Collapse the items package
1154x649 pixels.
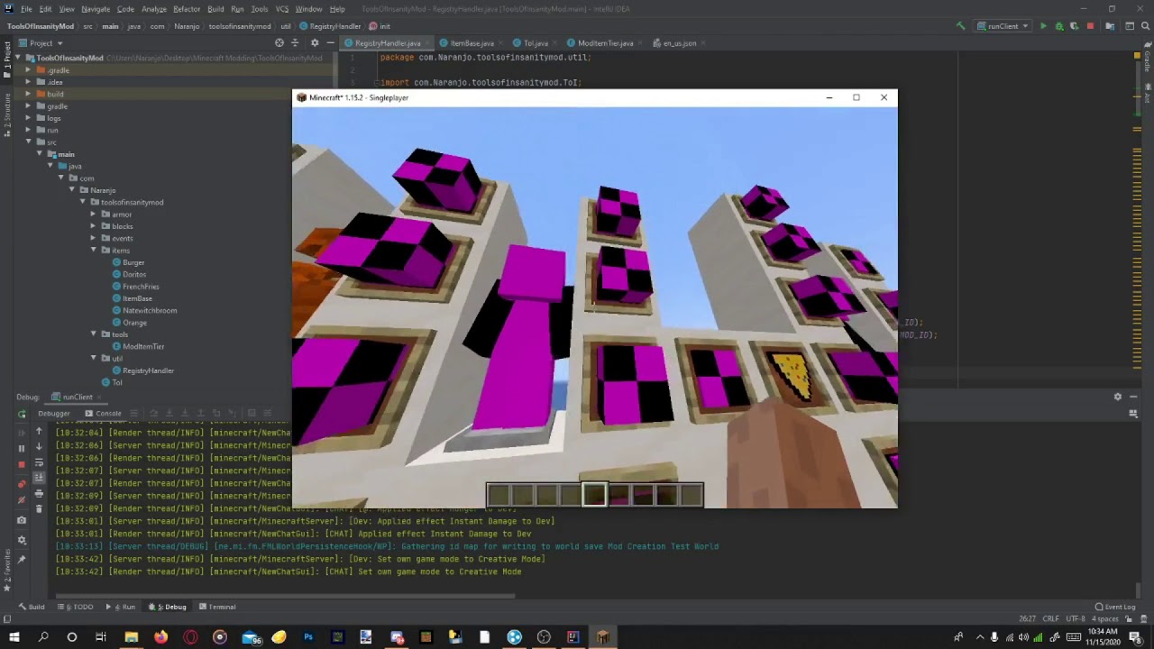[x=94, y=251]
